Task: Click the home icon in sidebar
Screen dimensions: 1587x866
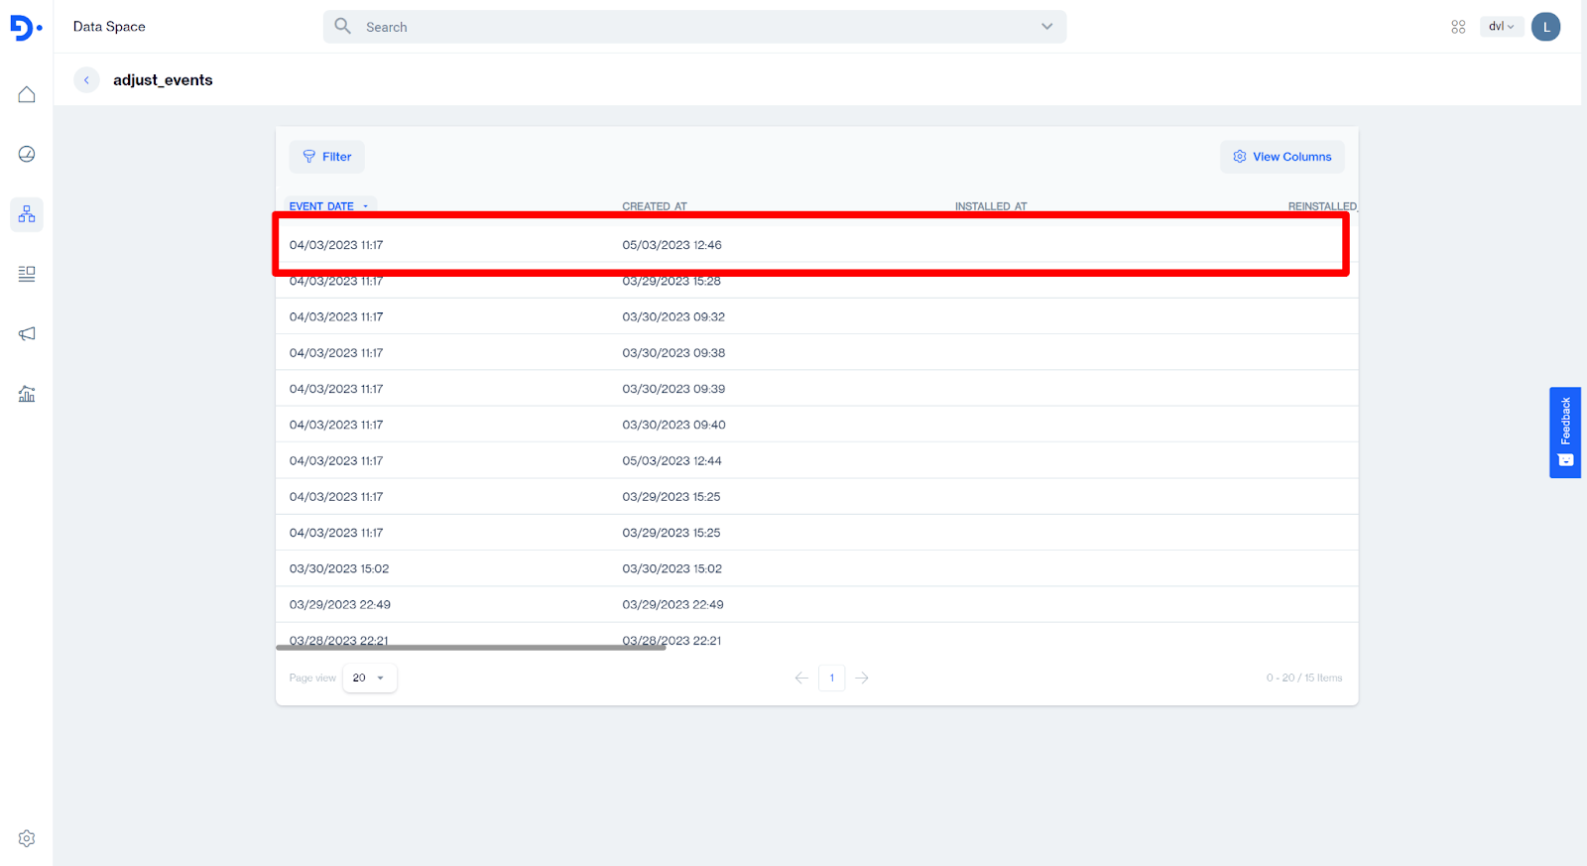Action: click(x=27, y=94)
